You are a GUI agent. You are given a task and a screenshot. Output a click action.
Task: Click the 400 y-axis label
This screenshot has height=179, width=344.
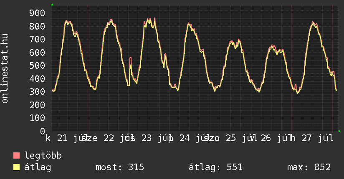37,79
